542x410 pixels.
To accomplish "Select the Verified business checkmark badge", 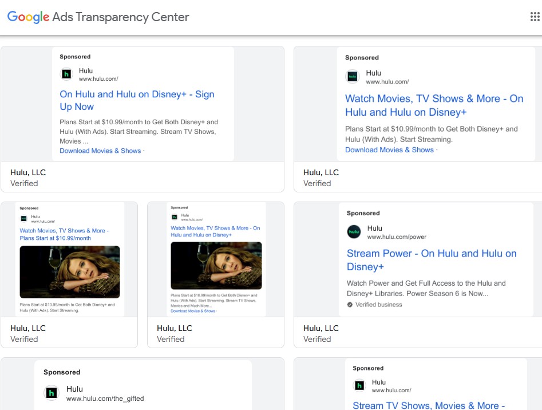I will [350, 305].
